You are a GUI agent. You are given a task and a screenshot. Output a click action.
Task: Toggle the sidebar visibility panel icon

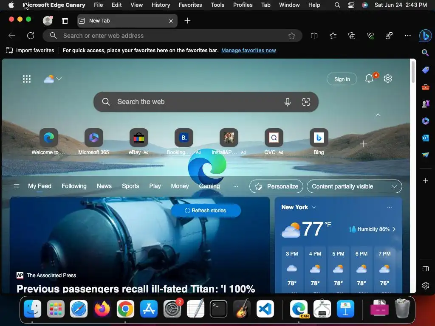(x=425, y=269)
